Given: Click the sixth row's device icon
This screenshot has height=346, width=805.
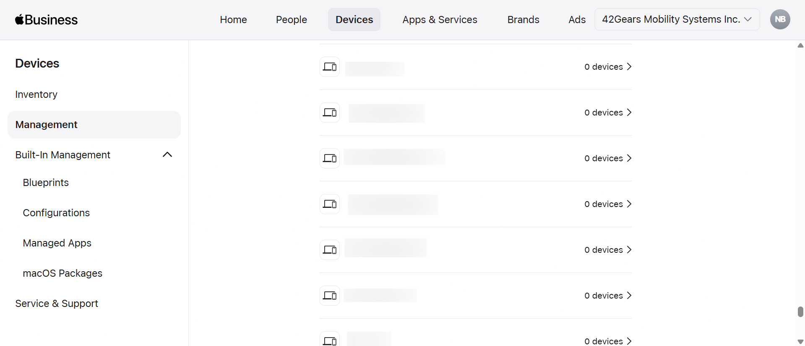Looking at the screenshot, I should click(x=330, y=296).
